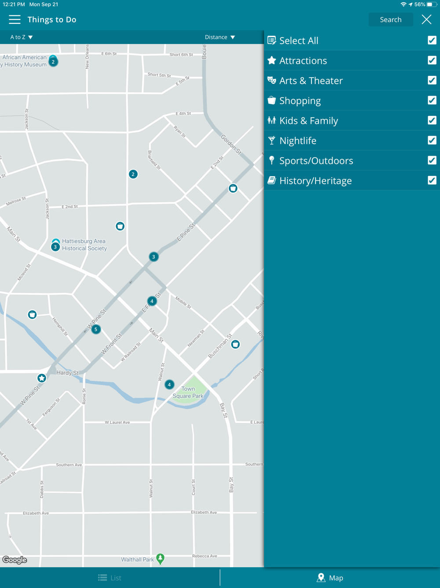Click the Sports/Outdoors pin icon
This screenshot has height=588, width=440.
coord(272,160)
